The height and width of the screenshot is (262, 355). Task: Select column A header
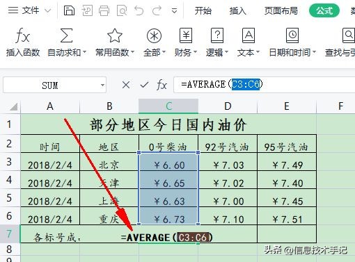click(x=50, y=106)
